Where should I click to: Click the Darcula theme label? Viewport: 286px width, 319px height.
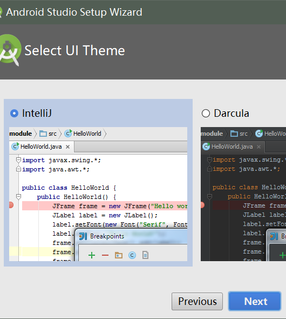(x=231, y=114)
